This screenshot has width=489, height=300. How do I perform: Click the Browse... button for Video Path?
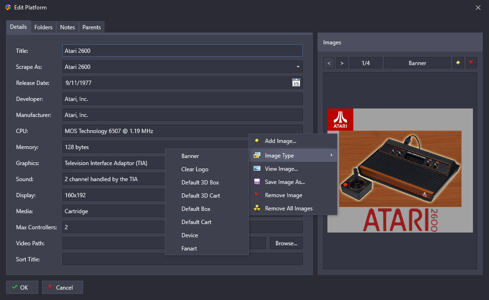coord(286,243)
